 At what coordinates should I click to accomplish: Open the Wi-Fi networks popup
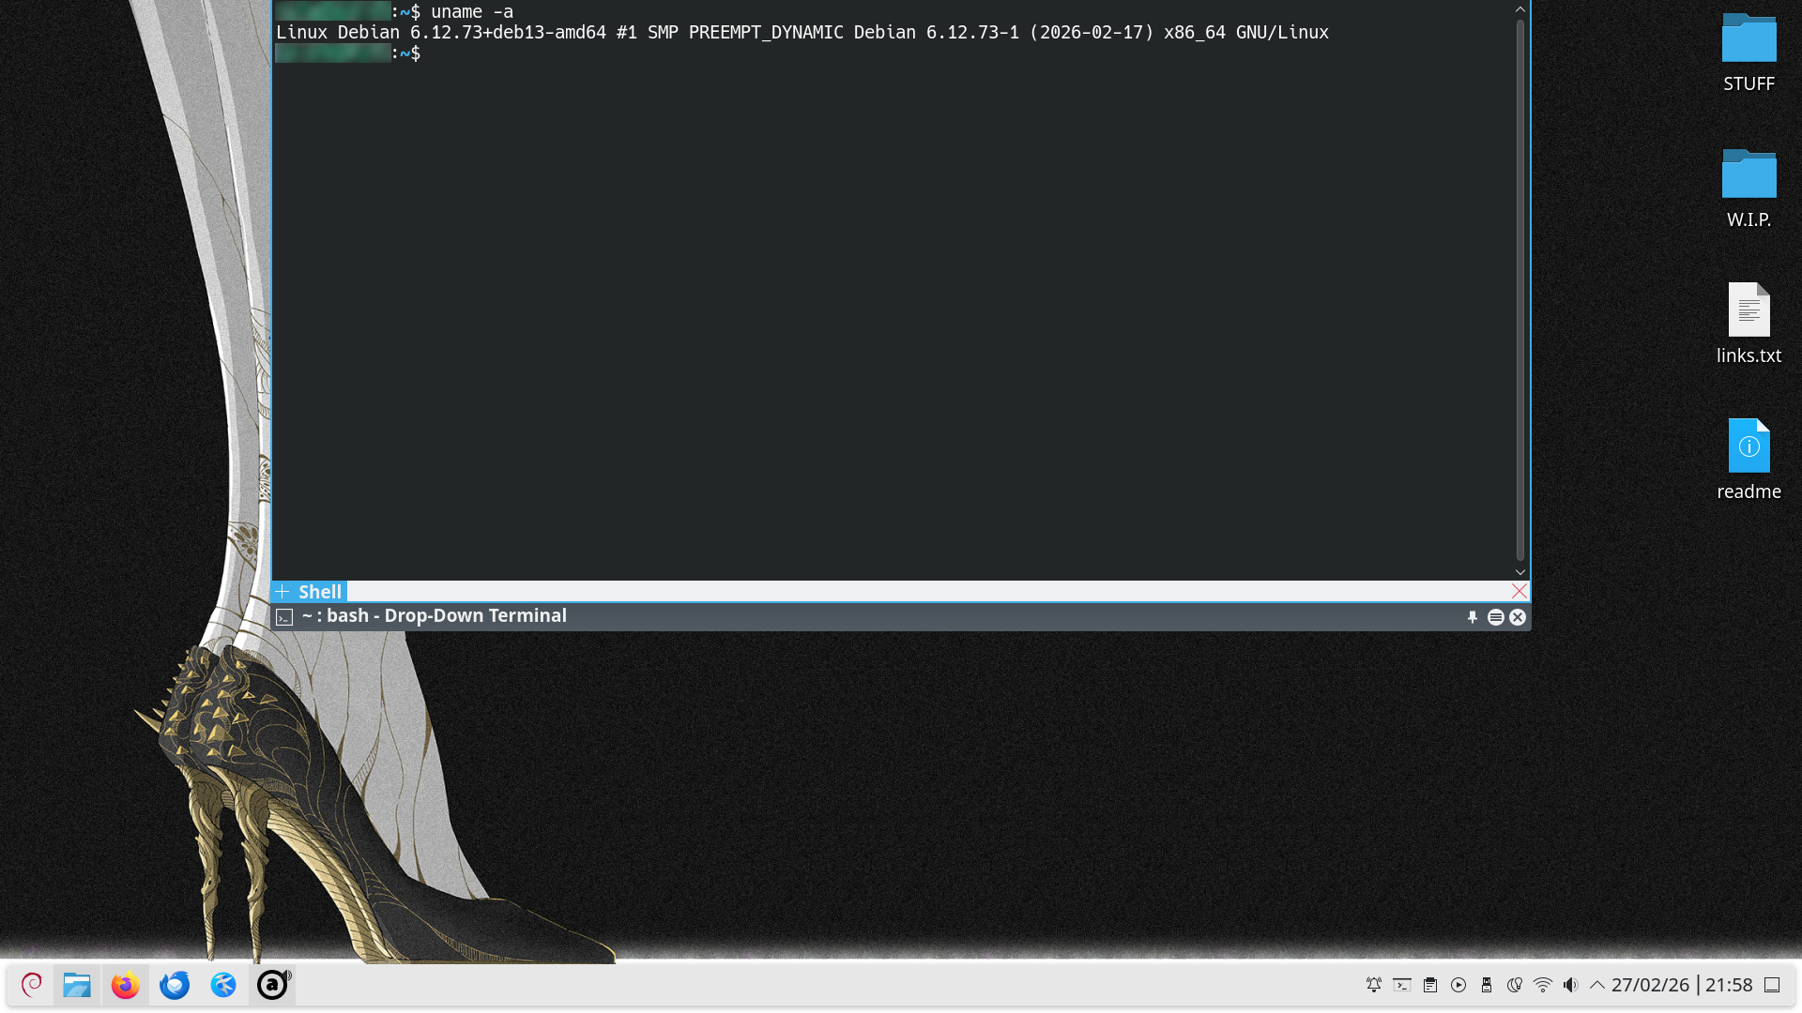click(1542, 985)
